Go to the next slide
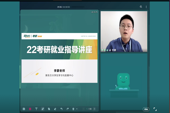The image size is (170, 113). (94, 109)
